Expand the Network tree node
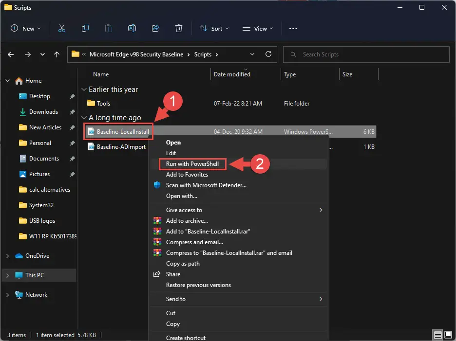This screenshot has width=456, height=341. click(8, 294)
